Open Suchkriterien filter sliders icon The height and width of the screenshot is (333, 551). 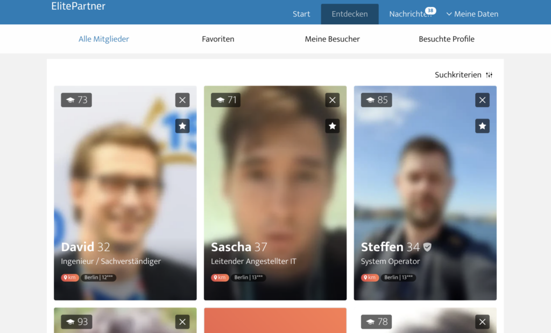pos(489,75)
